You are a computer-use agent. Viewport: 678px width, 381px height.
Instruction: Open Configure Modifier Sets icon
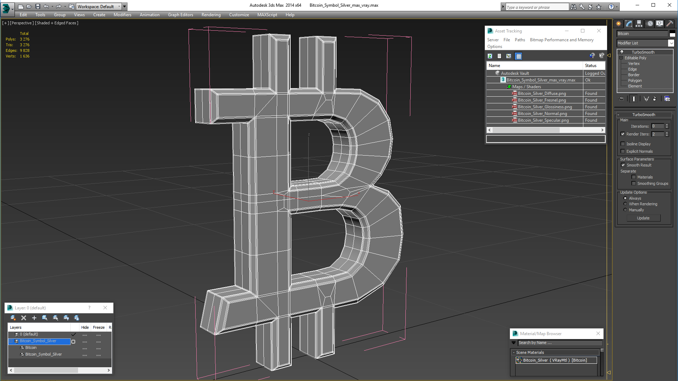(x=667, y=99)
